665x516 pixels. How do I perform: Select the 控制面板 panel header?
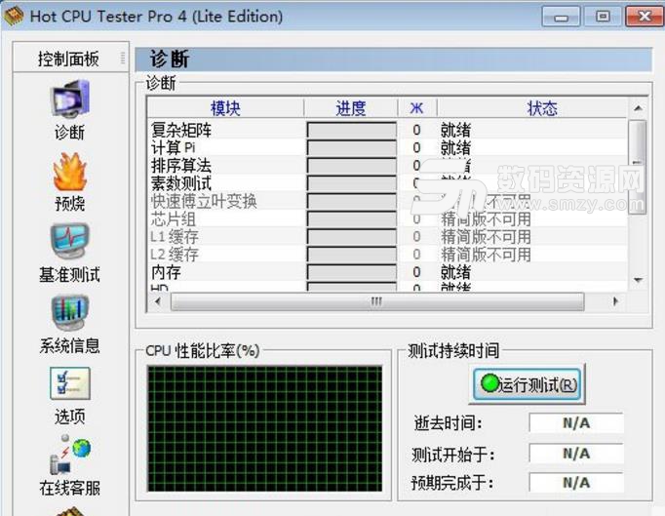click(x=70, y=59)
